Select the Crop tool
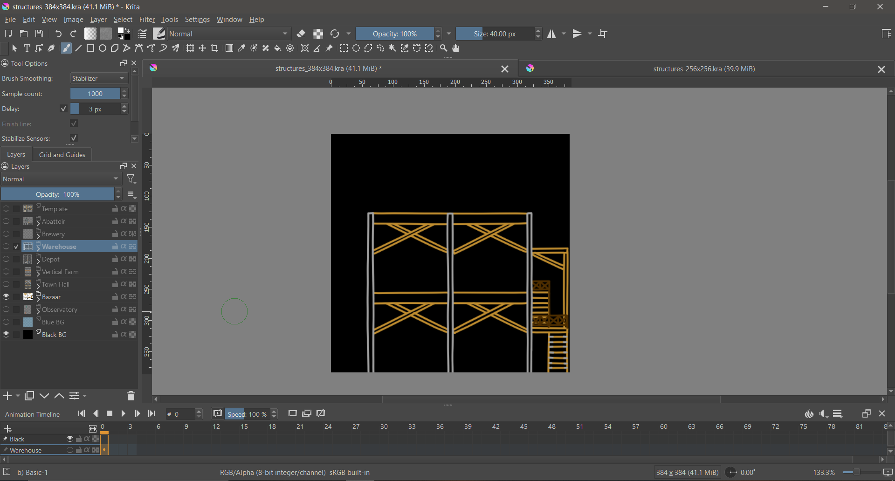Image resolution: width=895 pixels, height=481 pixels. pyautogui.click(x=215, y=48)
